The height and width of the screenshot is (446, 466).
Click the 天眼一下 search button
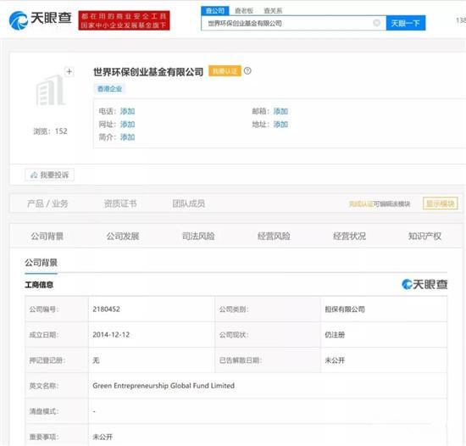[406, 23]
